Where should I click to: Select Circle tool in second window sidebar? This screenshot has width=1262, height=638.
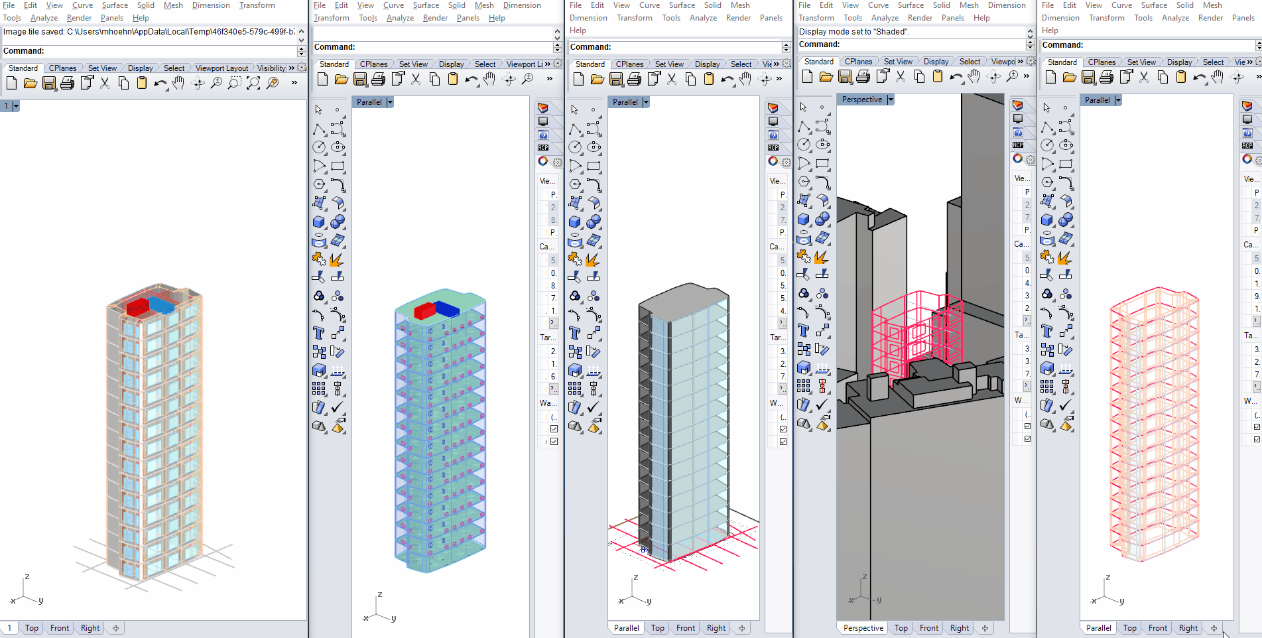click(319, 147)
